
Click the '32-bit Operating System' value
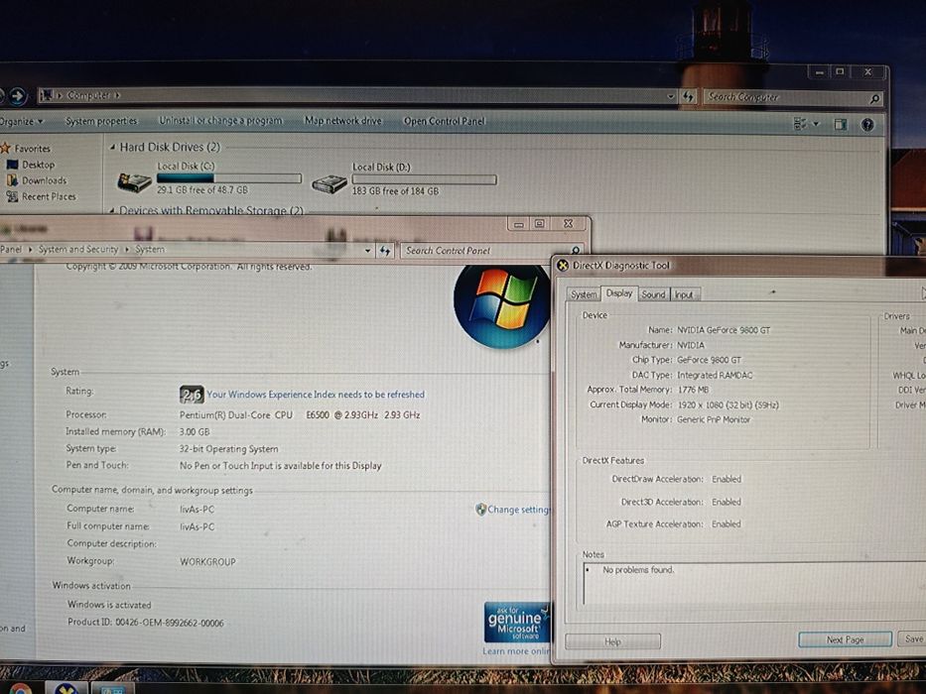coord(228,449)
